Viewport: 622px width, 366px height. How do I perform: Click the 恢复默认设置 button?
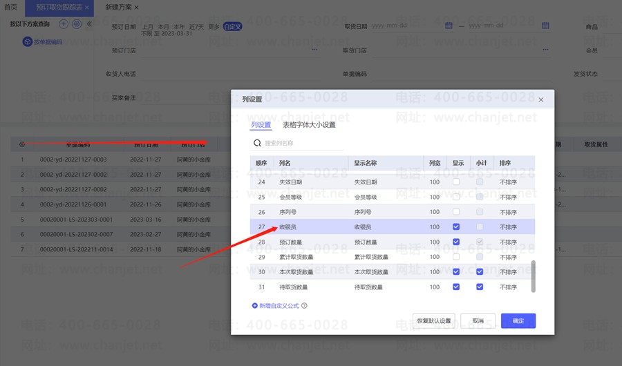click(x=434, y=320)
